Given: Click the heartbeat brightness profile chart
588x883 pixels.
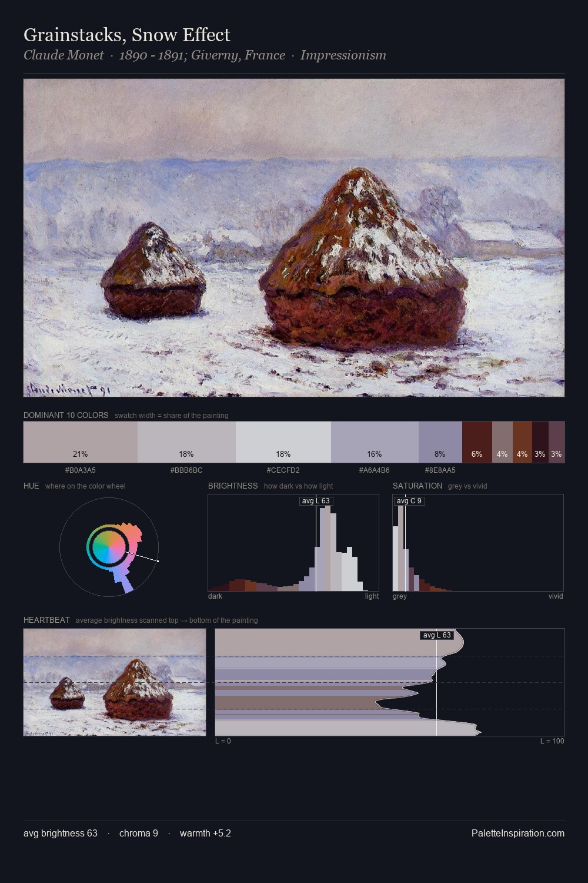Looking at the screenshot, I should point(390,682).
